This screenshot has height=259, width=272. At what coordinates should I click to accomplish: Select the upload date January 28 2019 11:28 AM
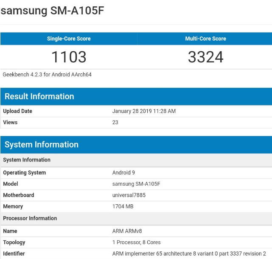pos(144,111)
